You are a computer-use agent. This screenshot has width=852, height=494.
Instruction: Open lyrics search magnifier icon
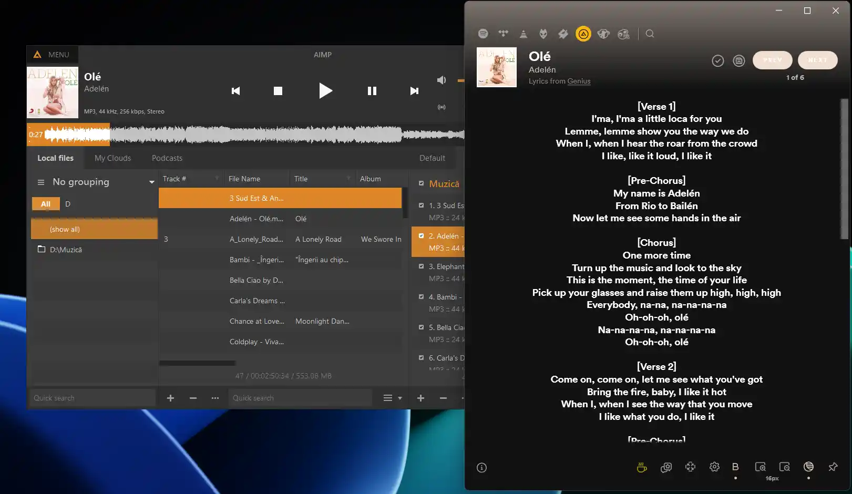point(650,34)
